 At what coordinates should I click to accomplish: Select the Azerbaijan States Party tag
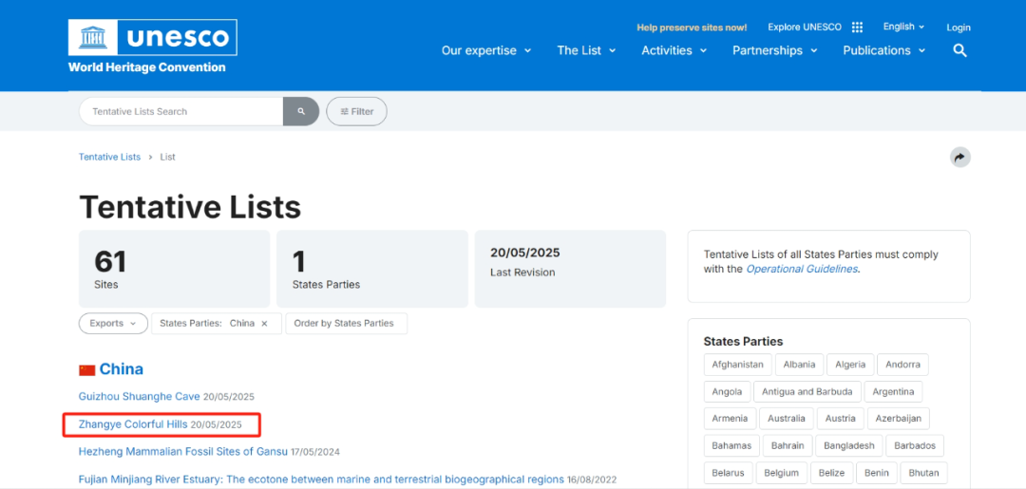[899, 419]
